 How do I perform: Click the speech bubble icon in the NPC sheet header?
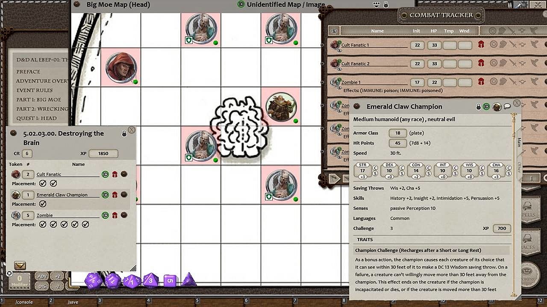(x=507, y=107)
